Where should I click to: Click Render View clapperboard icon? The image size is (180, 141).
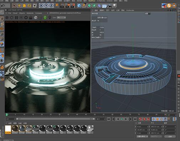(x=62, y=6)
